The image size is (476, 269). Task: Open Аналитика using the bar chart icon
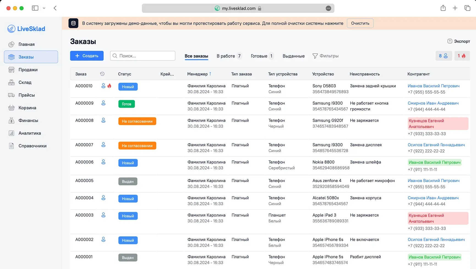[11, 133]
